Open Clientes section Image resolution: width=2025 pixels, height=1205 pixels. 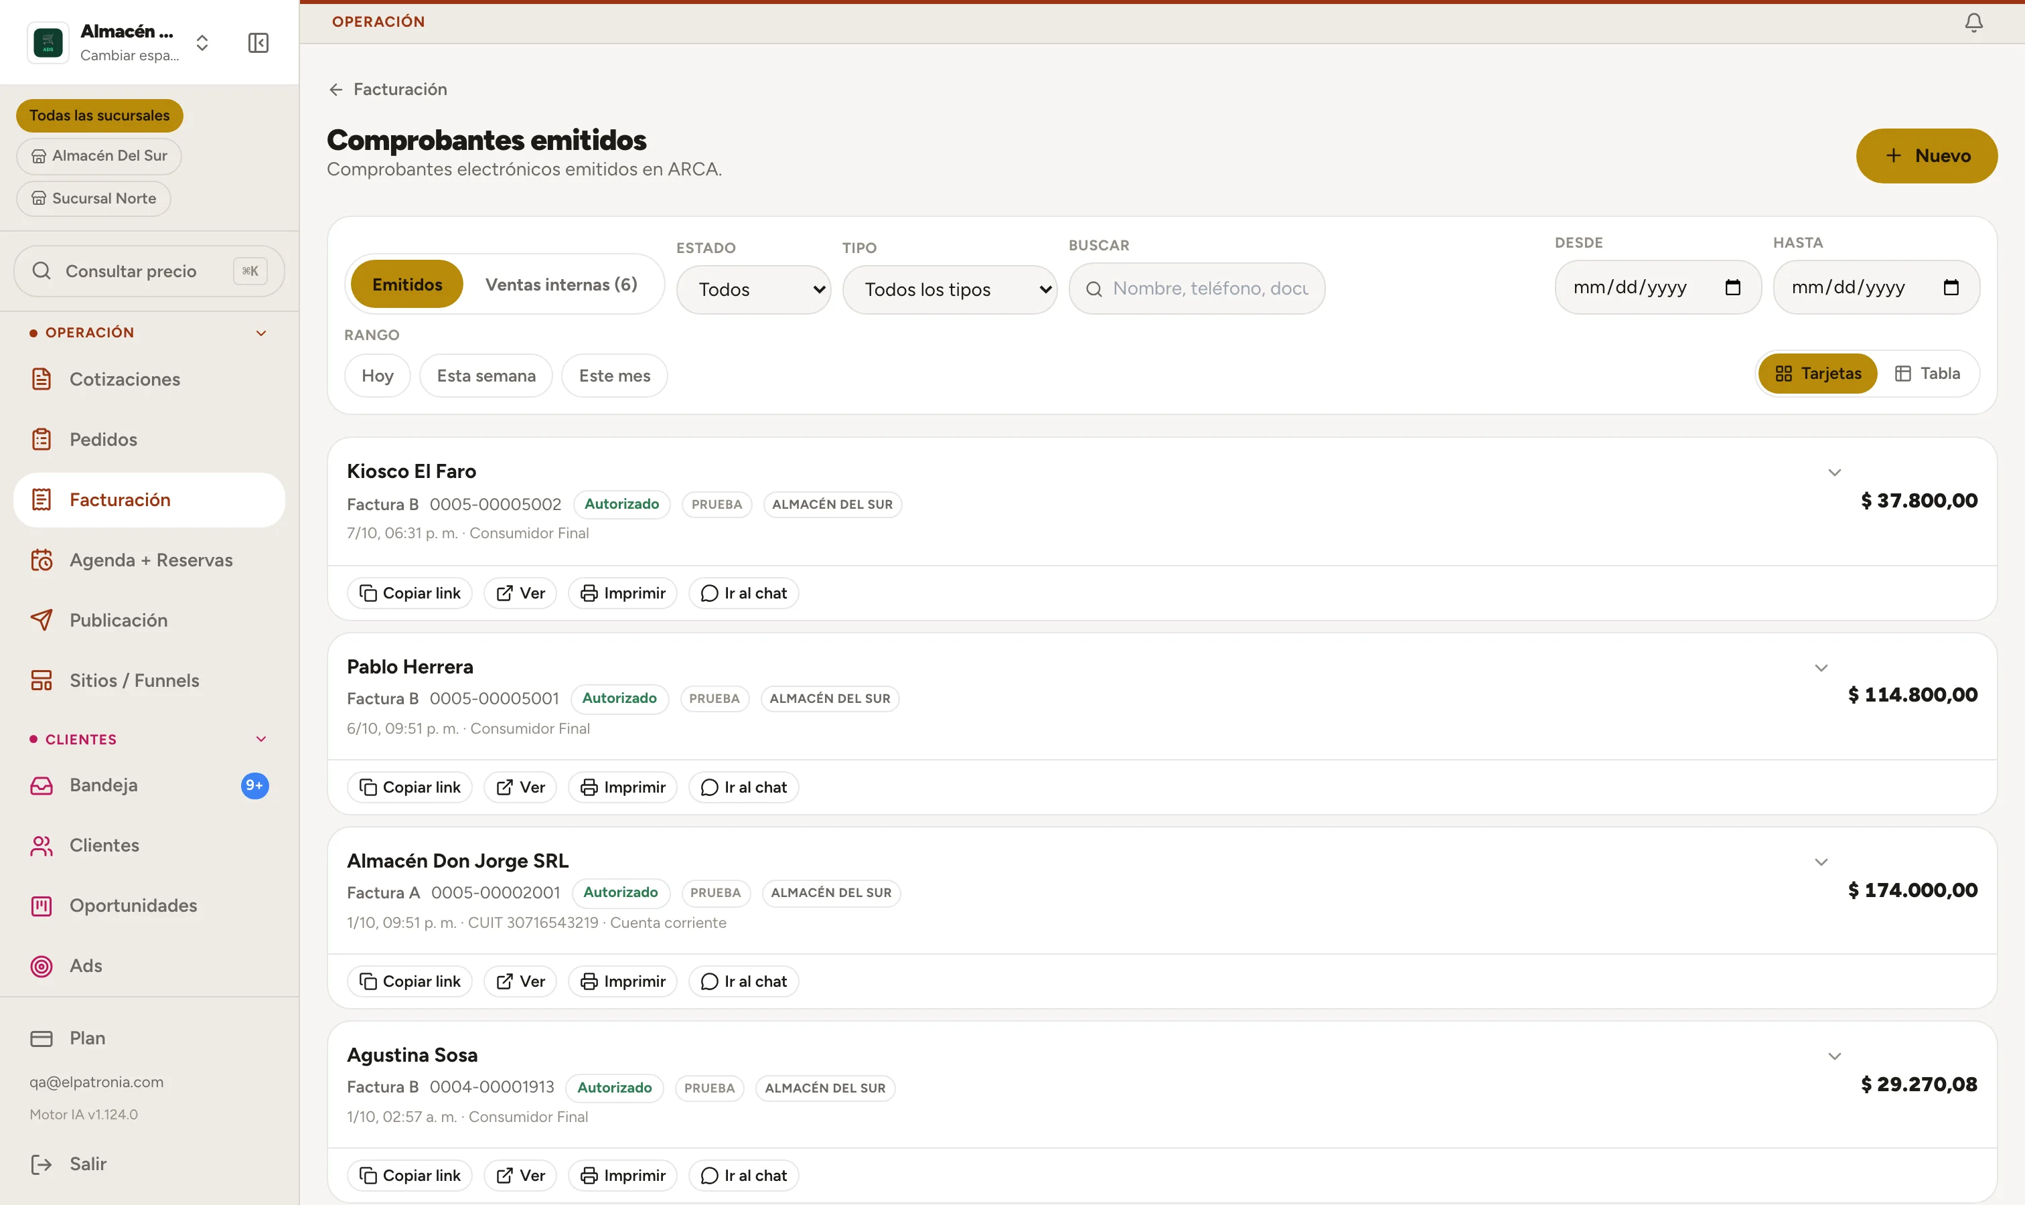[149, 844]
